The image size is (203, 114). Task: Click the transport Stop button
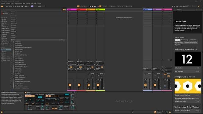coord(92,6)
